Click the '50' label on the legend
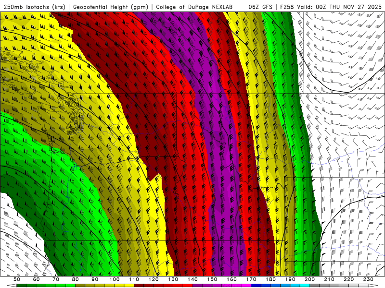Image resolution: width=385 pixels, height=288 pixels. click(x=16, y=279)
